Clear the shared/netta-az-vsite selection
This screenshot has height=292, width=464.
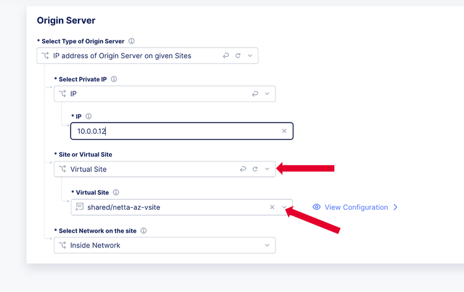272,207
